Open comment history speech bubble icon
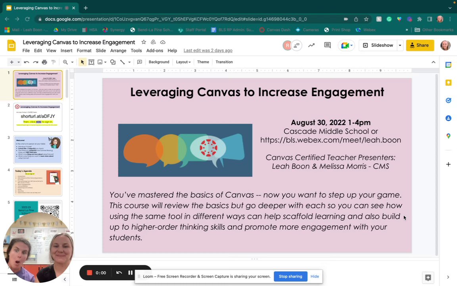 coord(327,45)
